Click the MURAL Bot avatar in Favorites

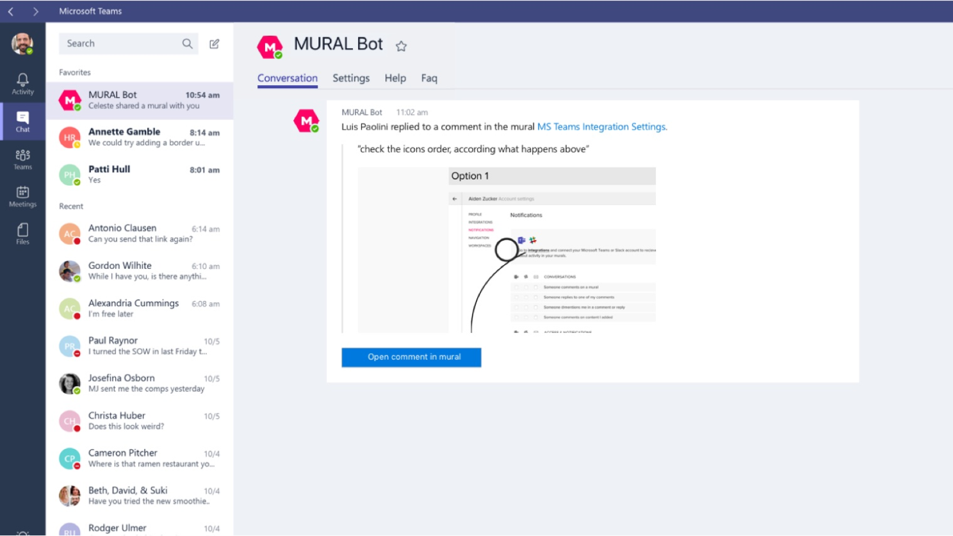click(70, 101)
